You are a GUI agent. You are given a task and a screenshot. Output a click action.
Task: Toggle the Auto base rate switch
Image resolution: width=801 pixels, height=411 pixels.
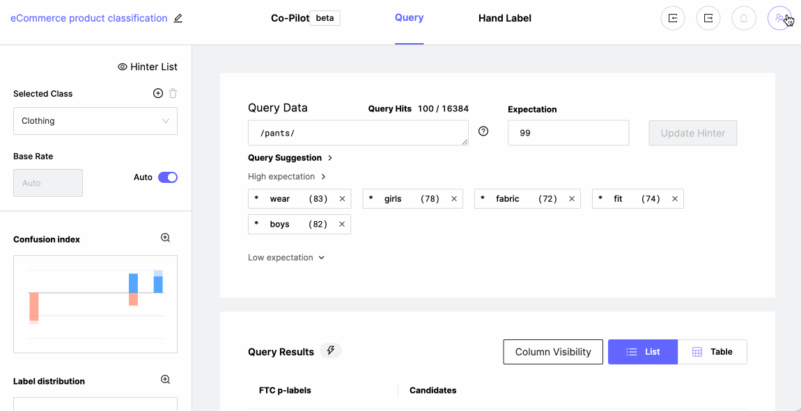point(168,177)
